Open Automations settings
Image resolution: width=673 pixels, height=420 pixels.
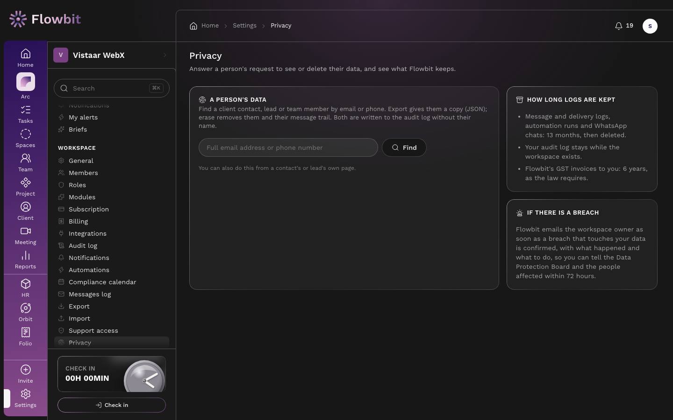point(112,270)
